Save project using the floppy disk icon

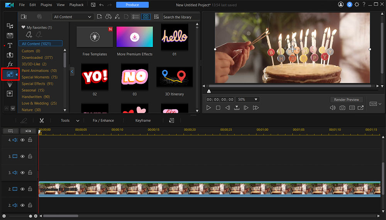point(93,5)
